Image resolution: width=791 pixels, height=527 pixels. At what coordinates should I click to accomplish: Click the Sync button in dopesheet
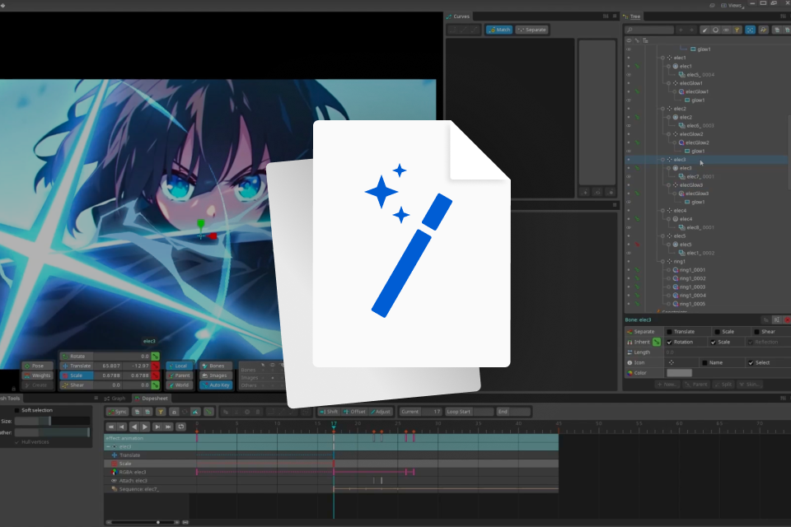118,412
